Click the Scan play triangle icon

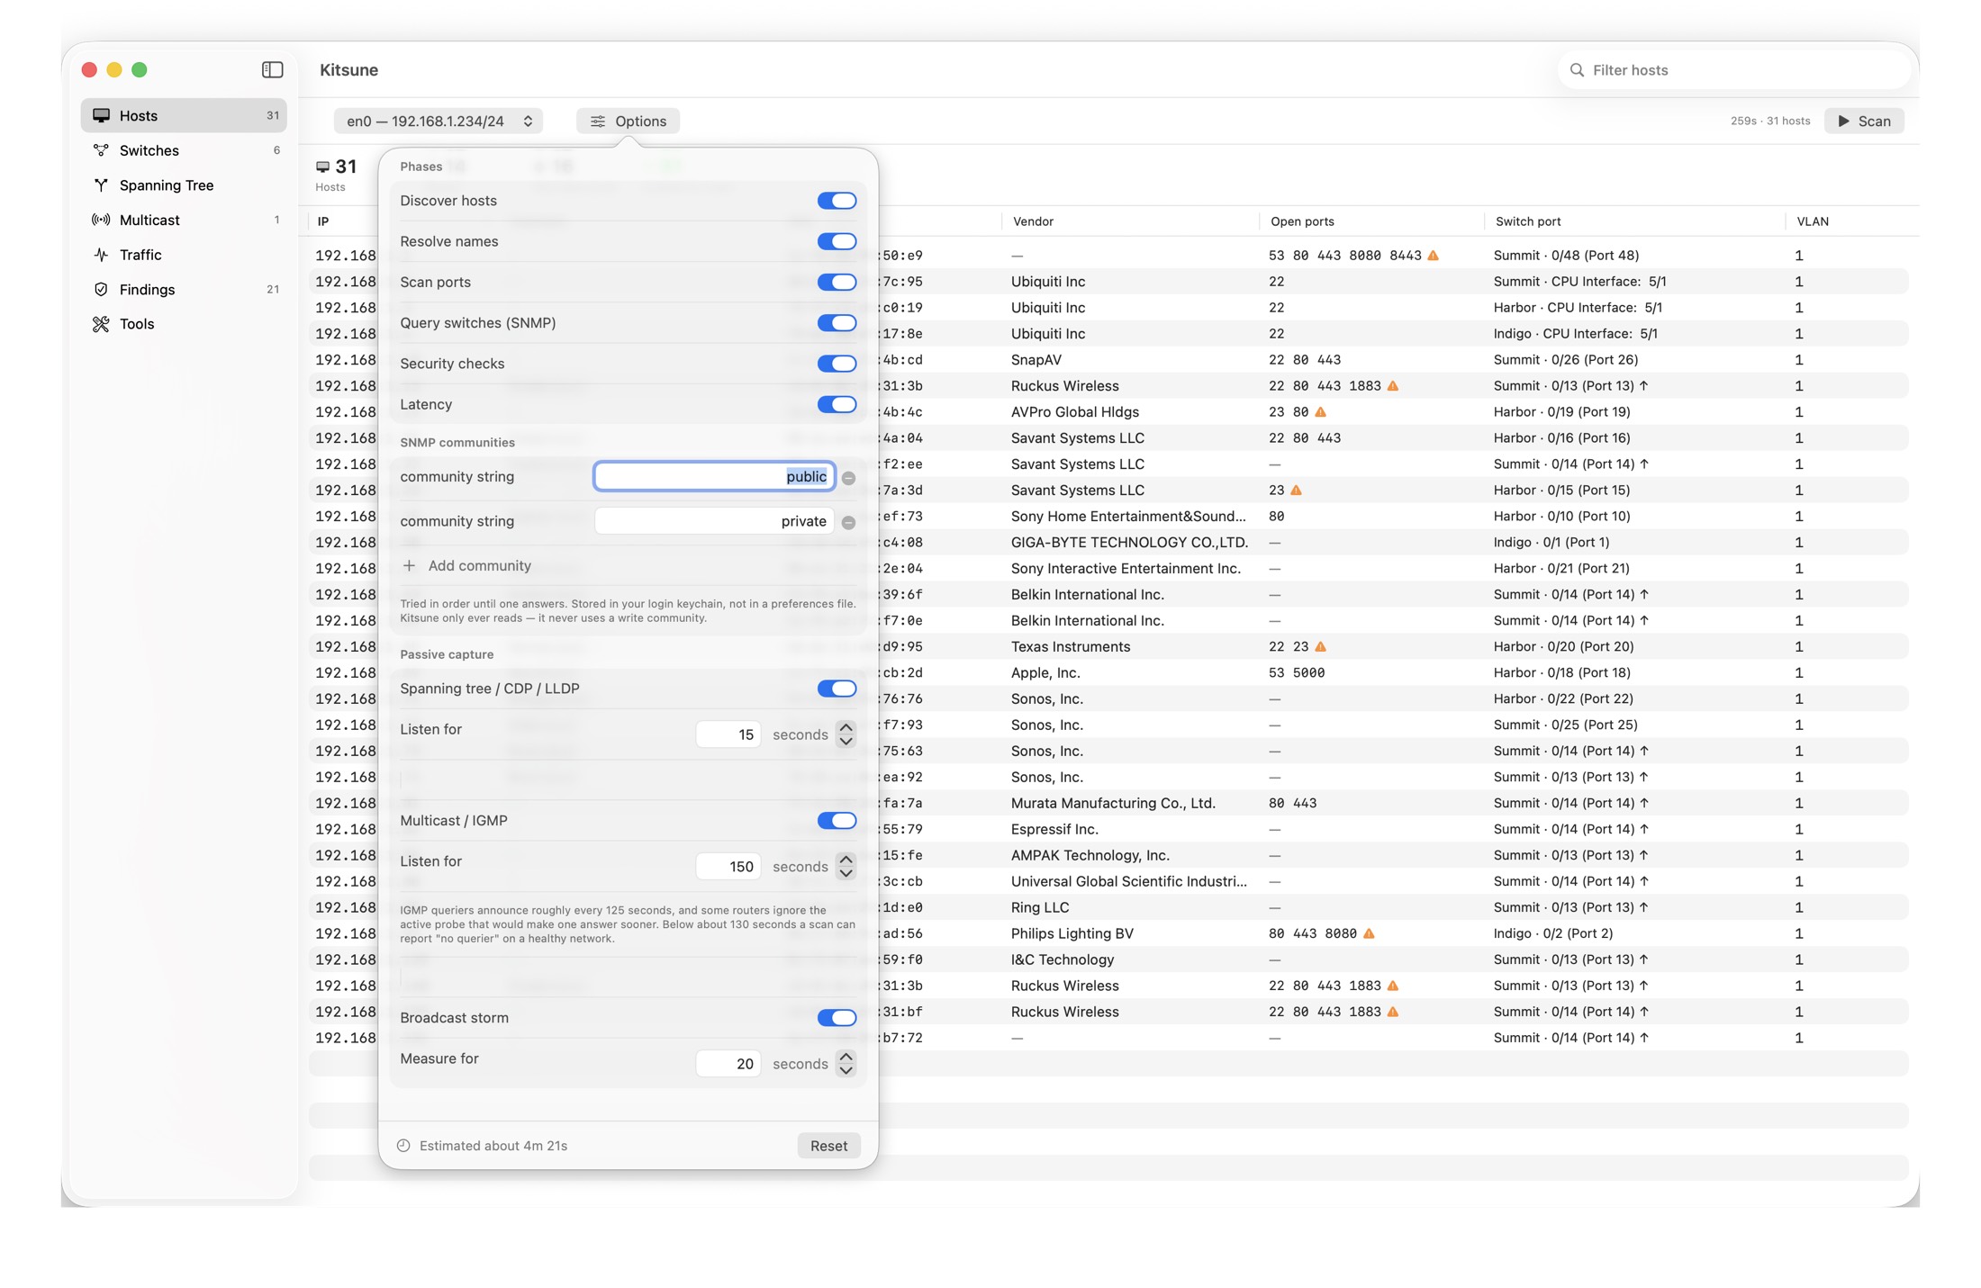(x=1843, y=121)
